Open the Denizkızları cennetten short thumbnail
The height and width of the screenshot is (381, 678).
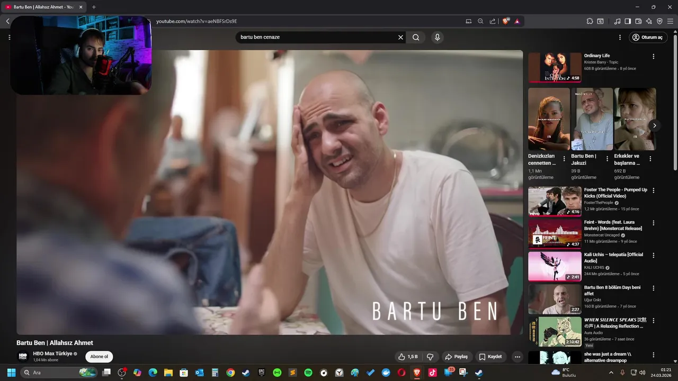(549, 119)
